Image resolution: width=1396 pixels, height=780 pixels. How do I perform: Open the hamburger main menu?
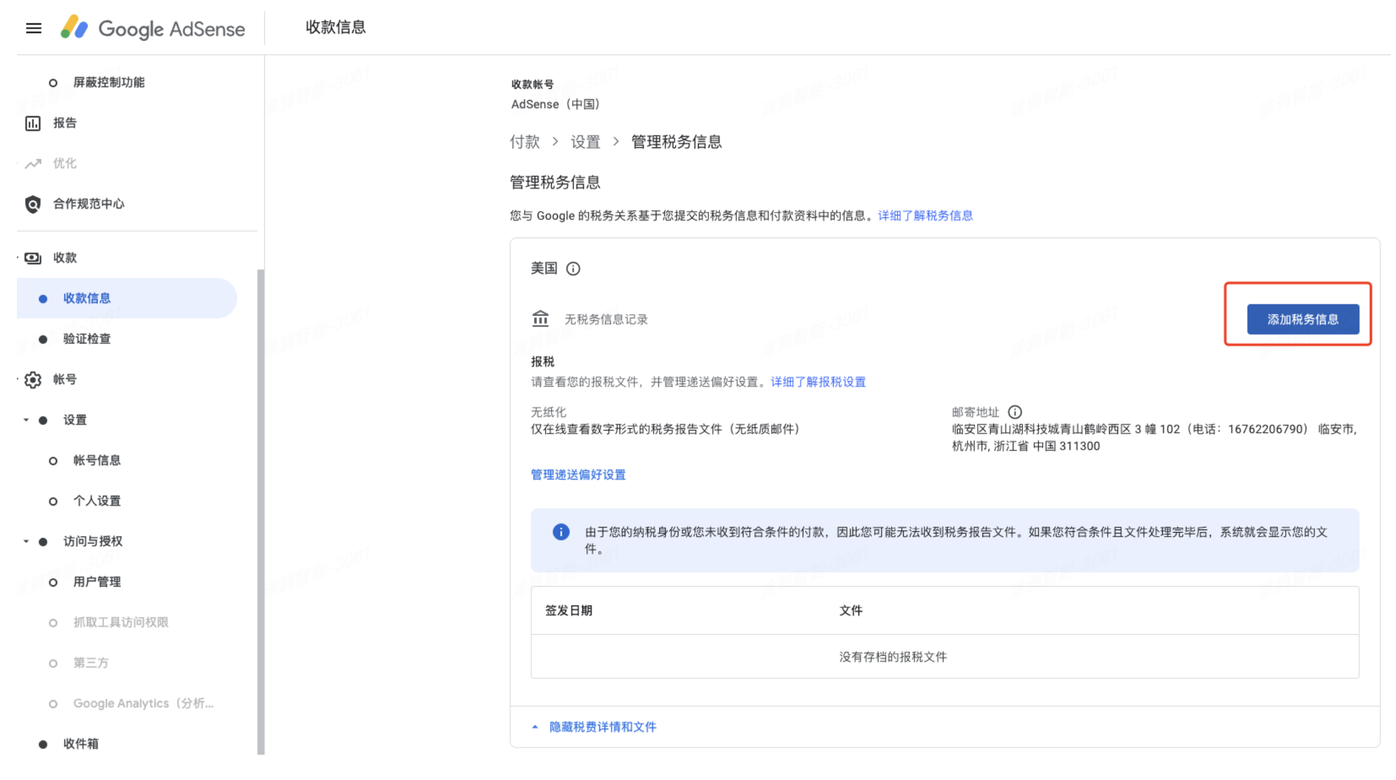[x=34, y=28]
